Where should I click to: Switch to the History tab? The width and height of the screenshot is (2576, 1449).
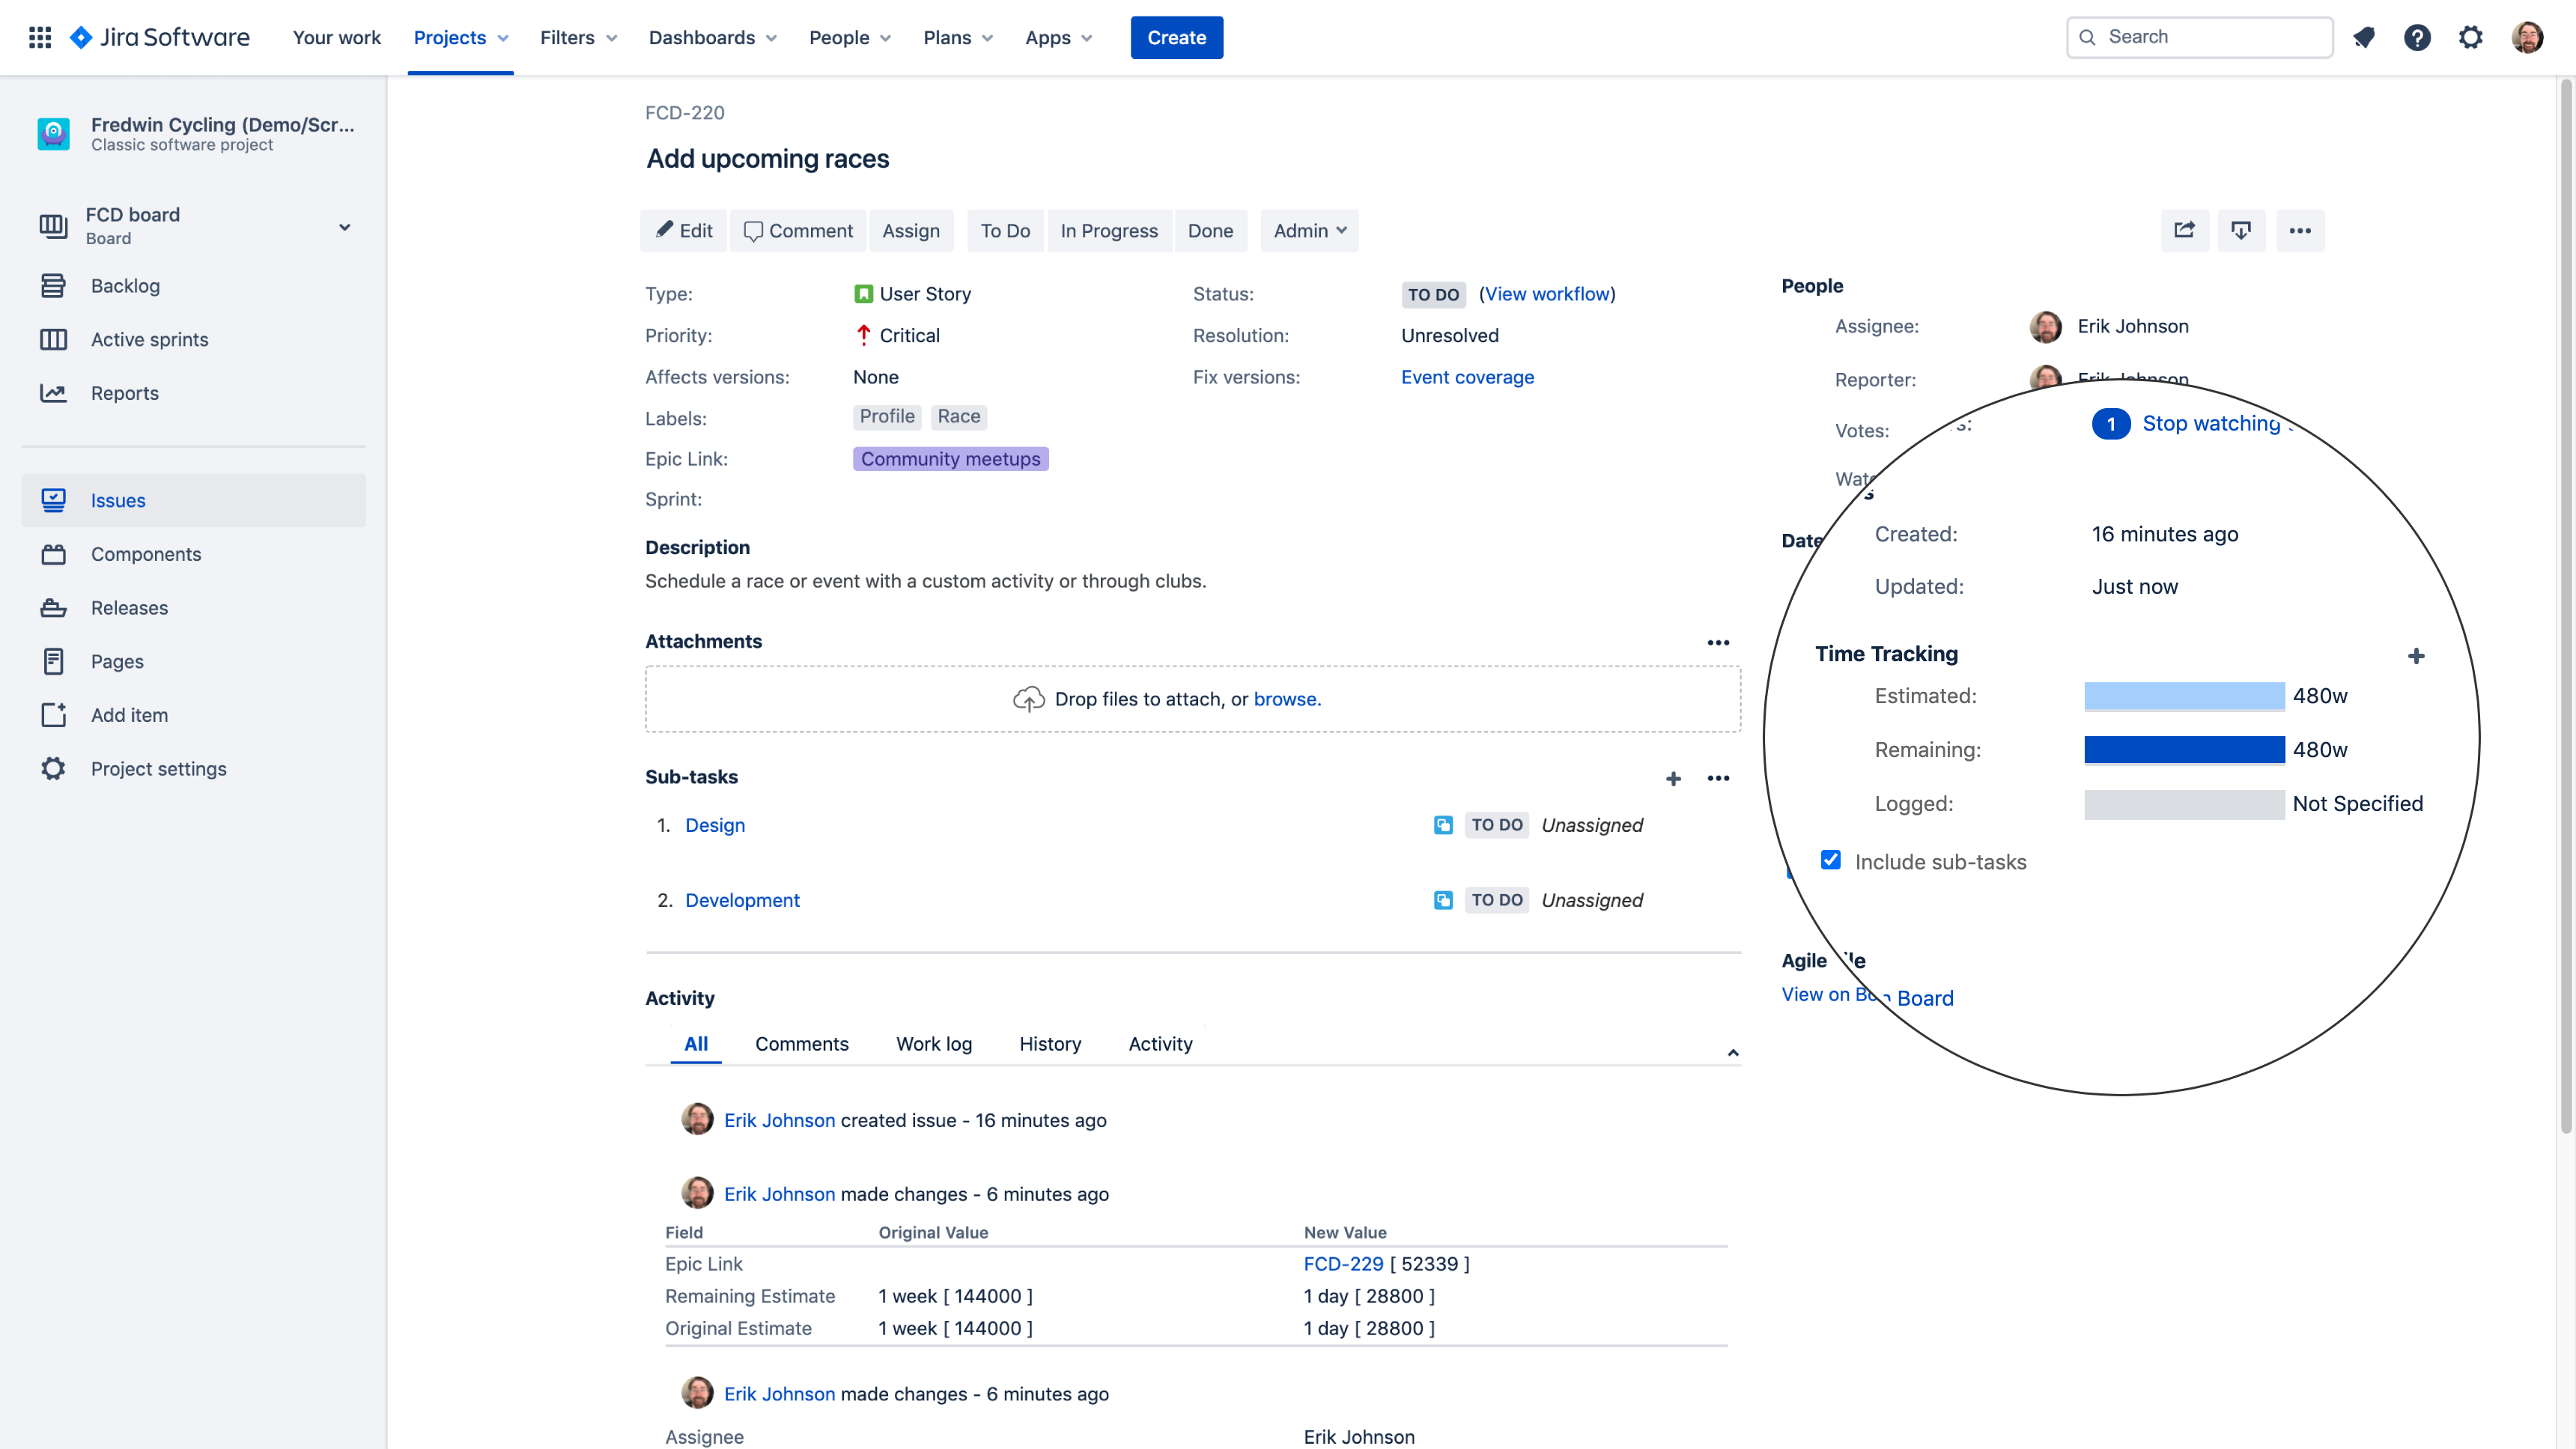(x=1050, y=1043)
